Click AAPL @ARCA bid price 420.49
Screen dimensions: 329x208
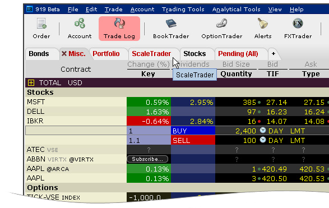[x=274, y=169]
